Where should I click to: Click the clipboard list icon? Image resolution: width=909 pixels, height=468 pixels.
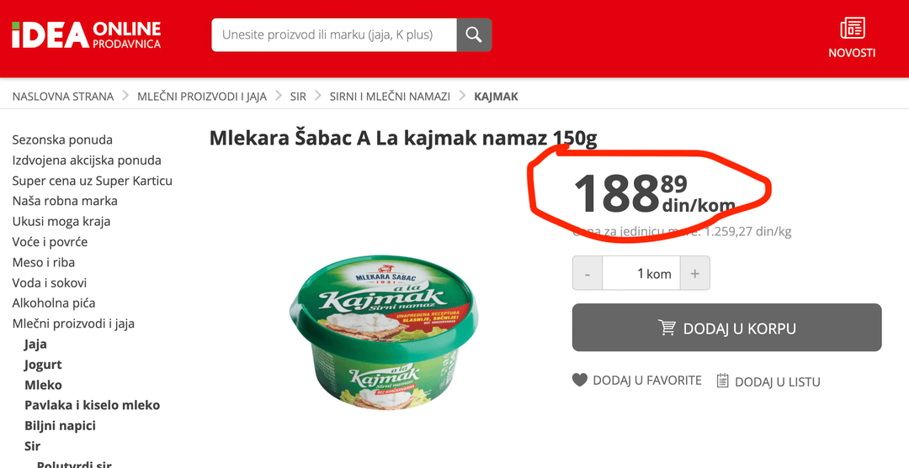(x=722, y=380)
